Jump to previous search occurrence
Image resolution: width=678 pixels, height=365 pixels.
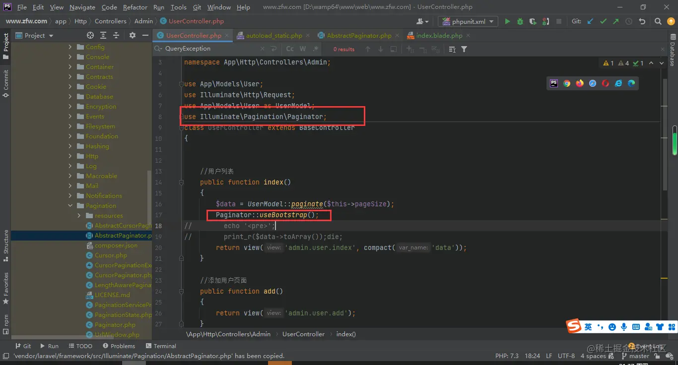(x=368, y=49)
